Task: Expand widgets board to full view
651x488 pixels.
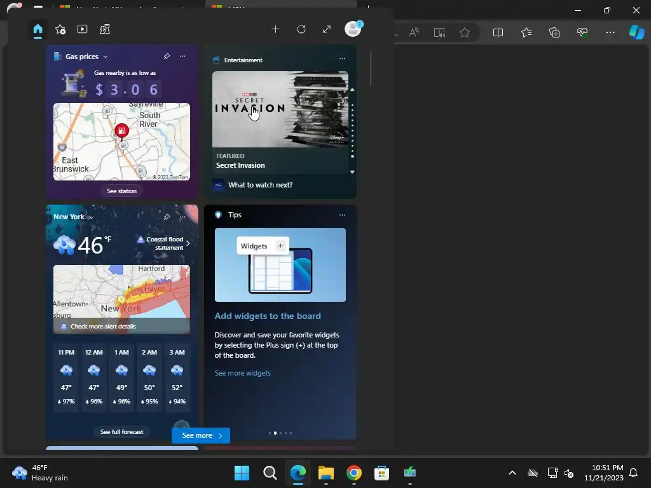Action: 327,29
